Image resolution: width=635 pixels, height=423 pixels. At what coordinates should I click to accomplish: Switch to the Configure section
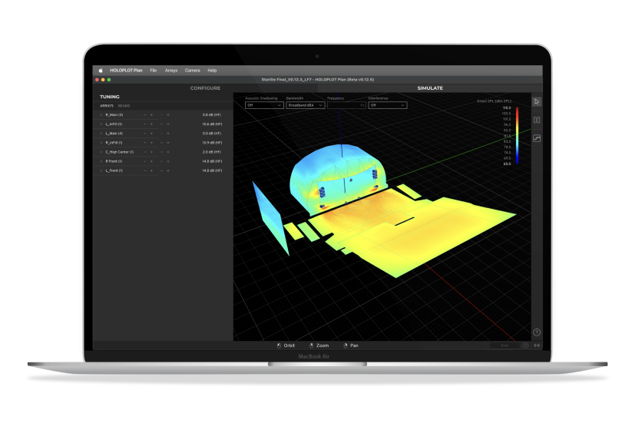click(205, 88)
